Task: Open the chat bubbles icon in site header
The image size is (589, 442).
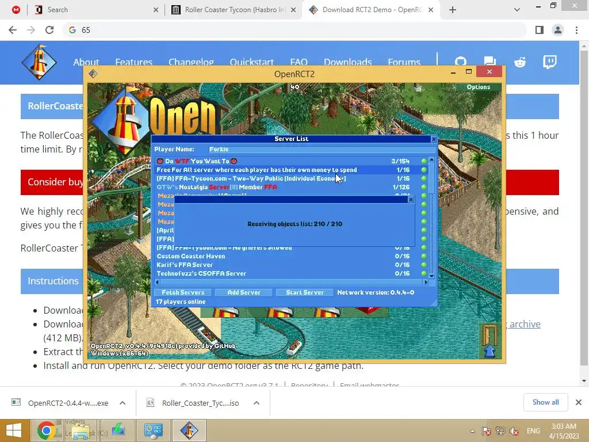Action: click(490, 62)
